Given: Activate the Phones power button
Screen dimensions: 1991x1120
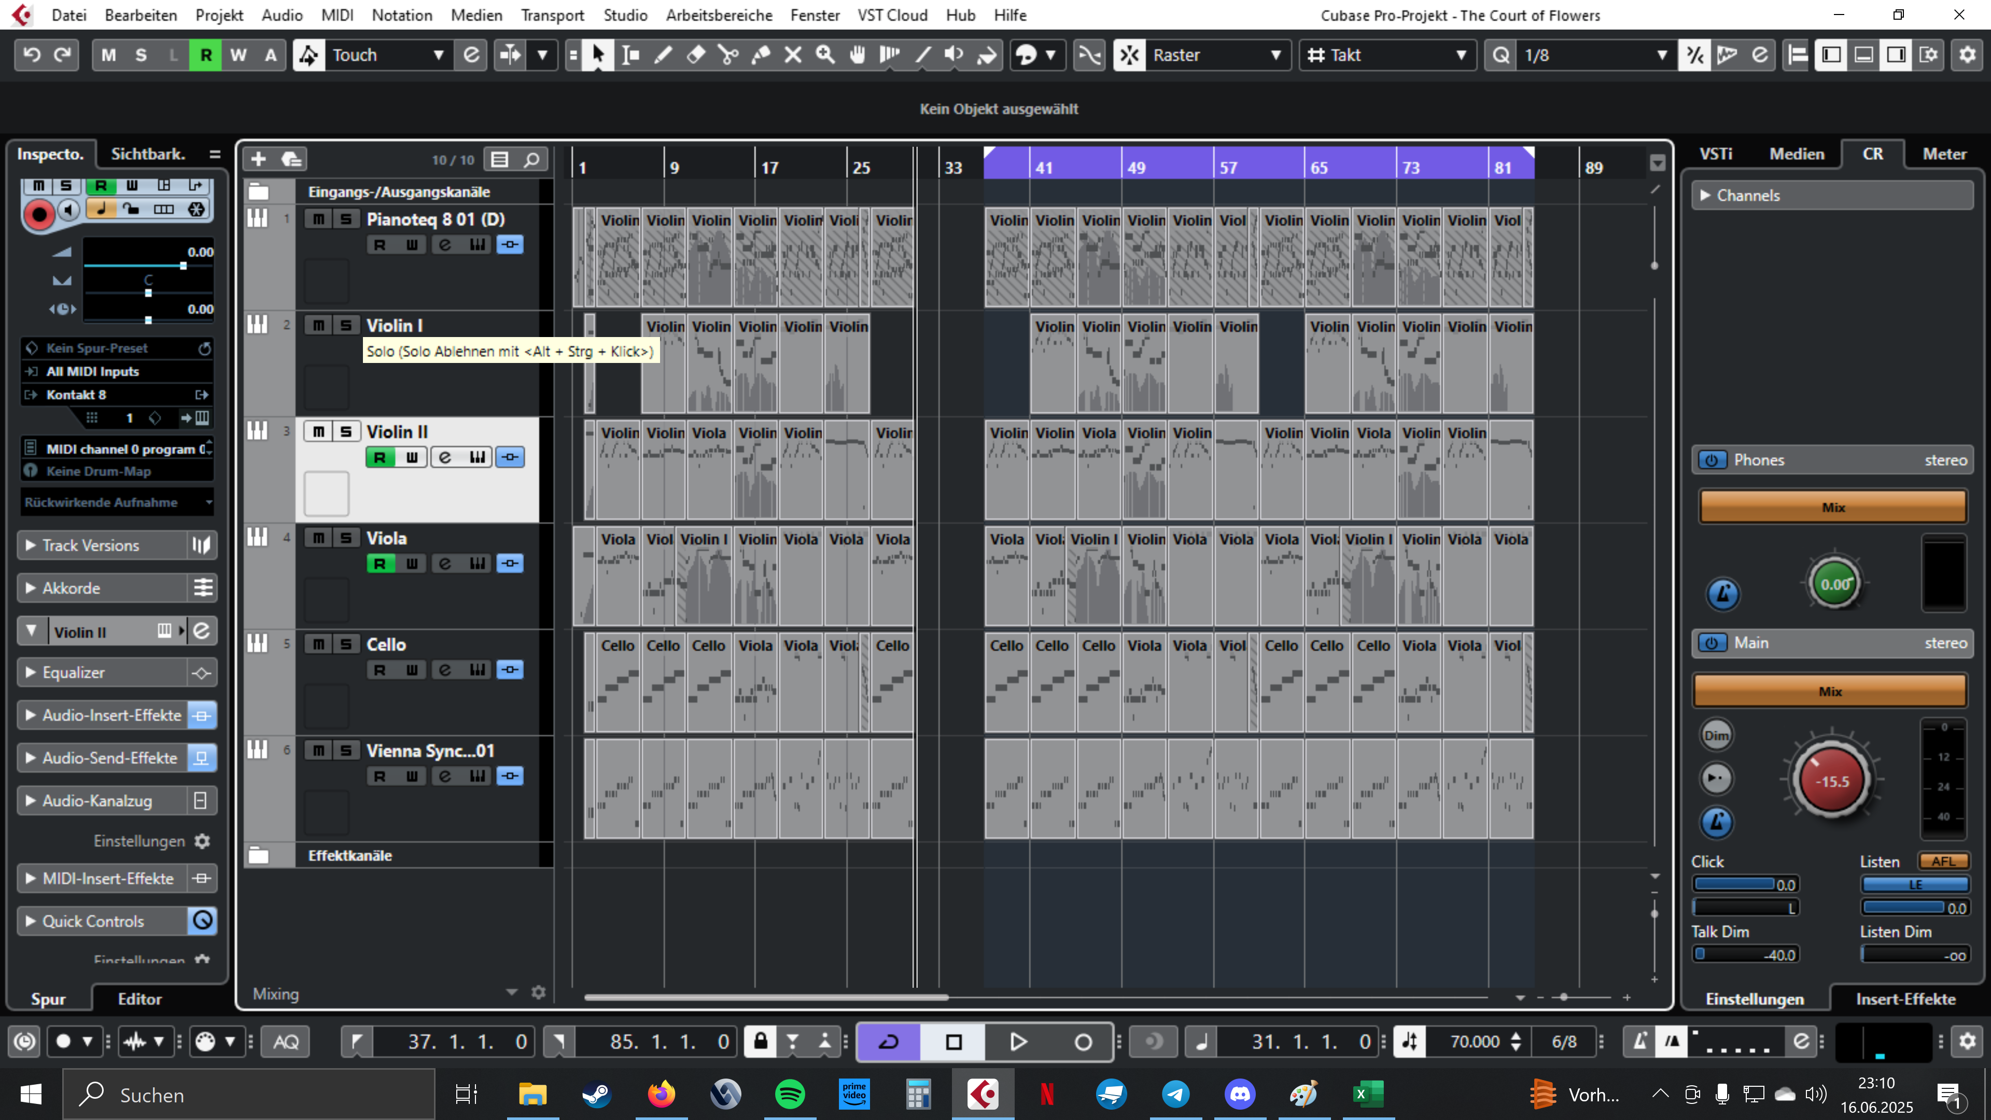Looking at the screenshot, I should pyautogui.click(x=1712, y=460).
